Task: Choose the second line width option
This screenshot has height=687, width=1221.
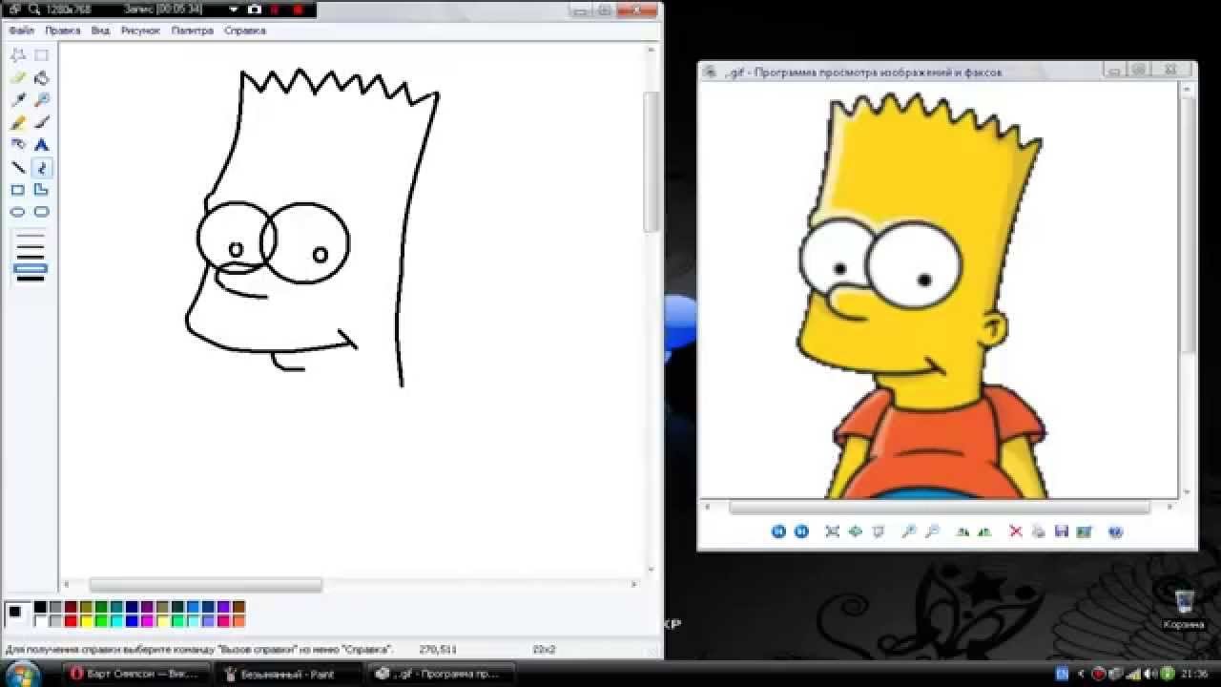Action: pyautogui.click(x=31, y=246)
